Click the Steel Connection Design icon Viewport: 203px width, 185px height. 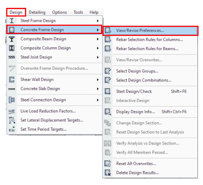[12, 100]
